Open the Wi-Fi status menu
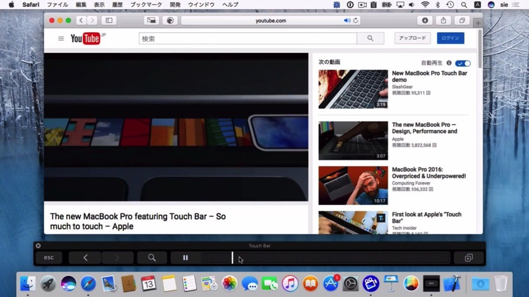The width and height of the screenshot is (529, 297). pyautogui.click(x=425, y=5)
